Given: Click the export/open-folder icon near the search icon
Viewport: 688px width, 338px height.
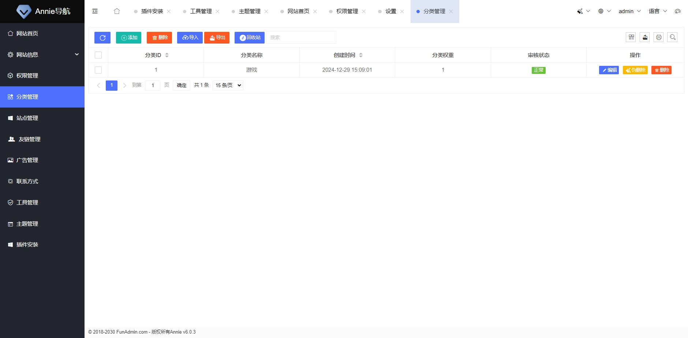Looking at the screenshot, I should 645,37.
